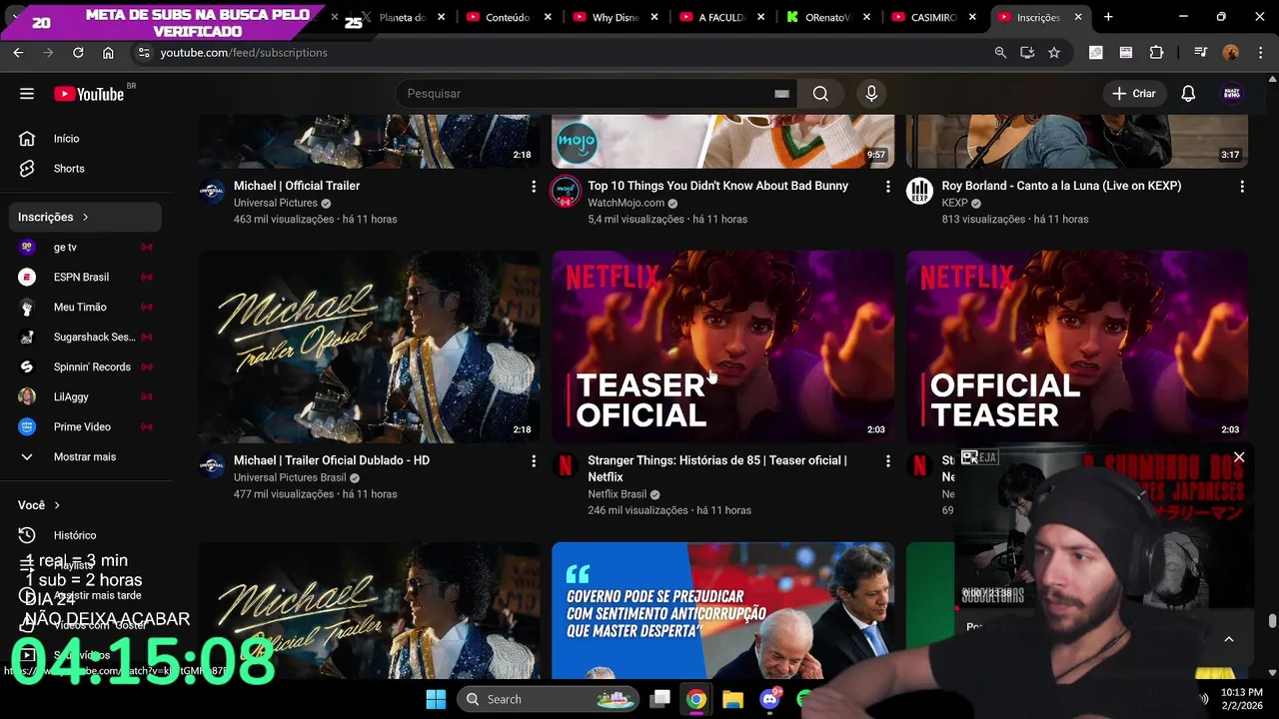Start voice search with the microphone icon
Viewport: 1279px width, 719px height.
871,93
